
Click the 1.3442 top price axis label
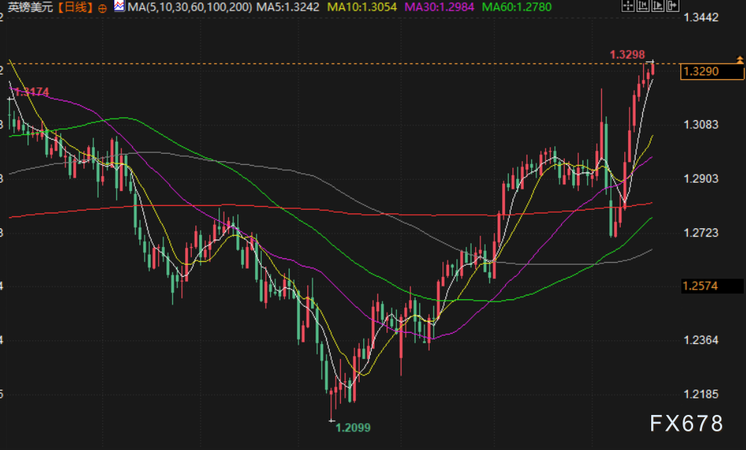700,16
